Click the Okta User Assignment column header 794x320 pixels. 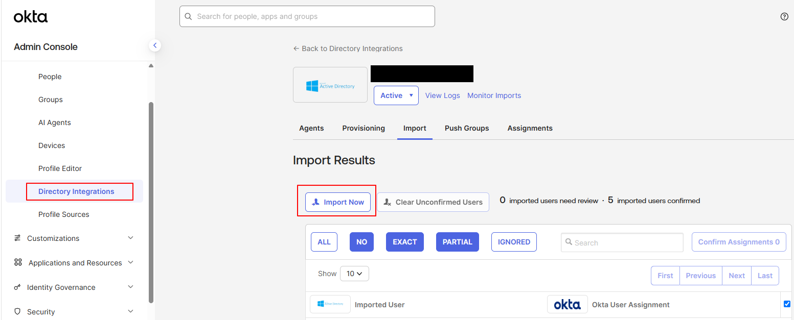tap(631, 305)
